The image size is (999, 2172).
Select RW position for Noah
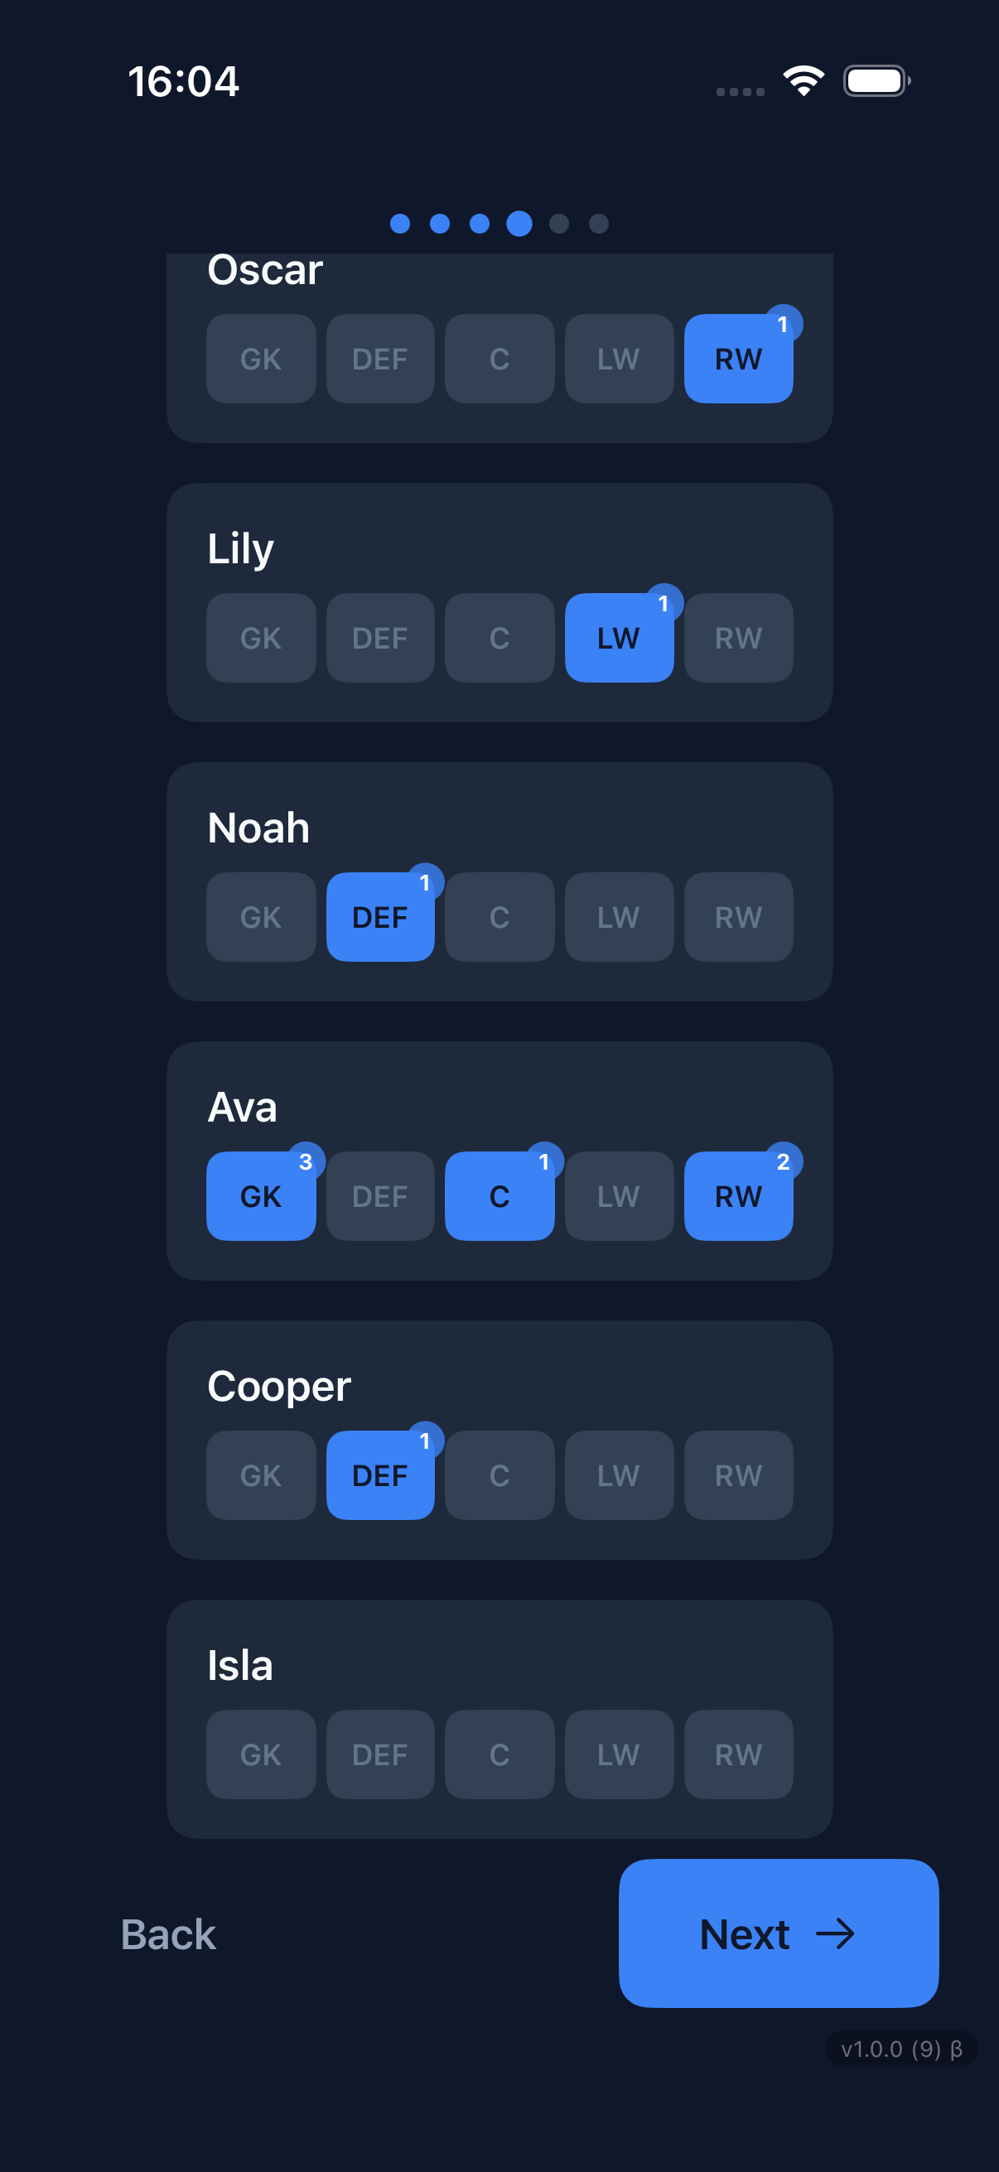coord(739,917)
